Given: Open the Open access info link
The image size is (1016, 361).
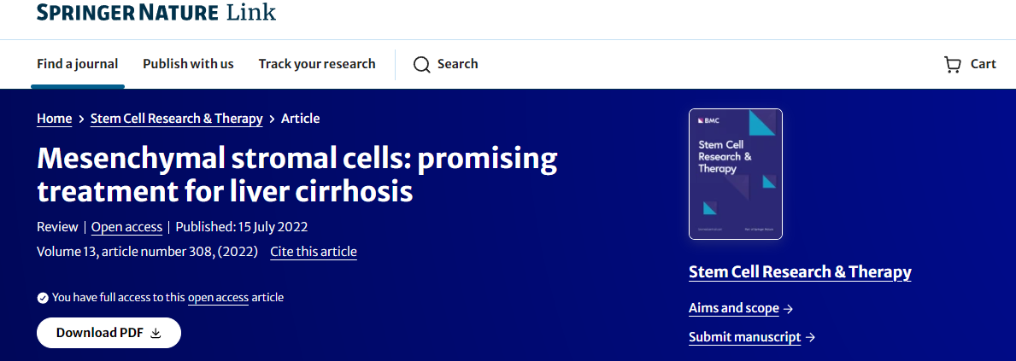Looking at the screenshot, I should pos(126,227).
